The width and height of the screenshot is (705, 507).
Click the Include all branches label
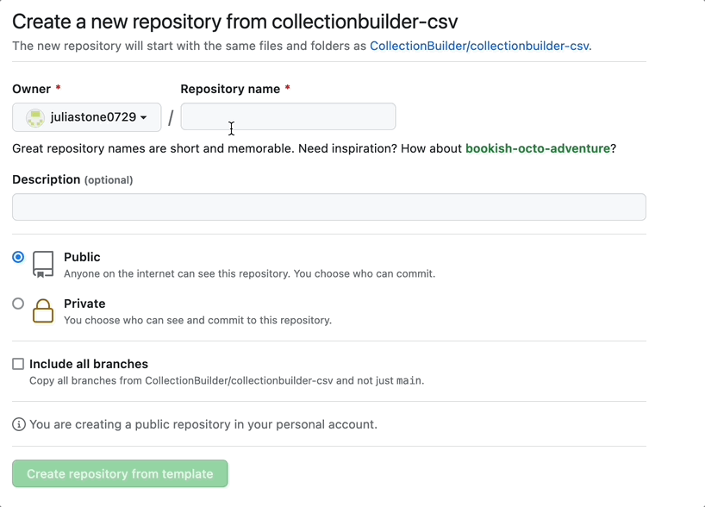click(x=89, y=364)
